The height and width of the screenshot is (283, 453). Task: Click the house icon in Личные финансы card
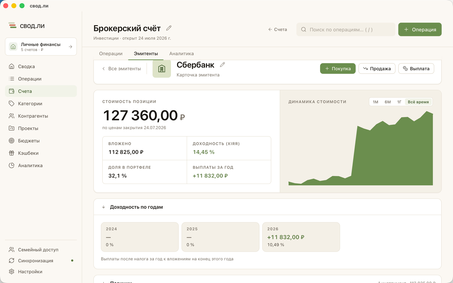pyautogui.click(x=13, y=47)
